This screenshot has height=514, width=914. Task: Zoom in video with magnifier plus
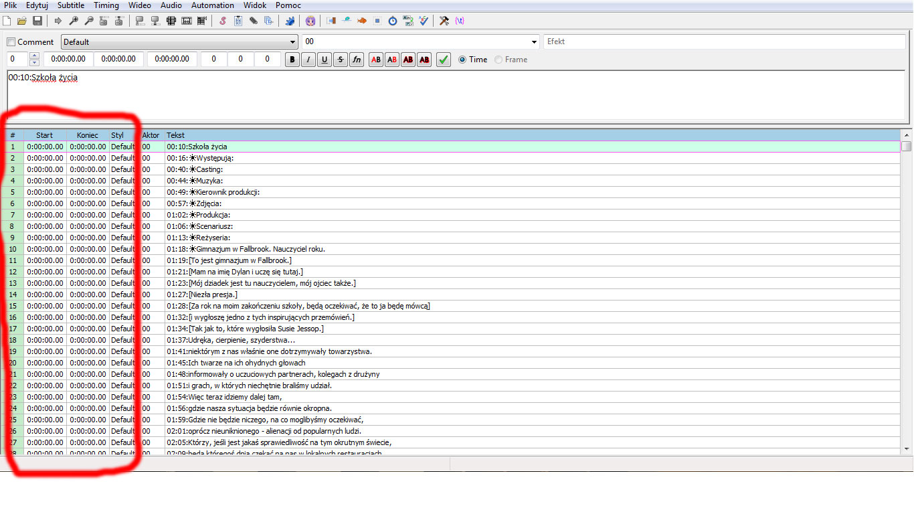(x=74, y=21)
